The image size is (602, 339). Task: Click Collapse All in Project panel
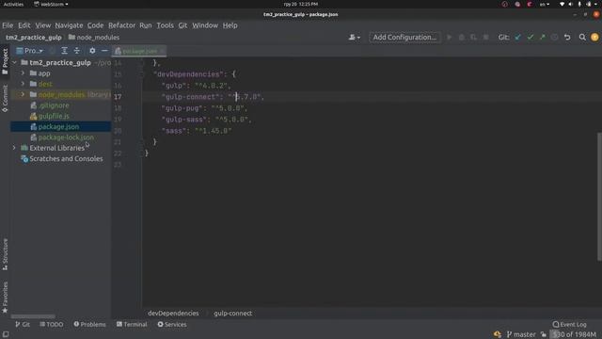(x=77, y=51)
